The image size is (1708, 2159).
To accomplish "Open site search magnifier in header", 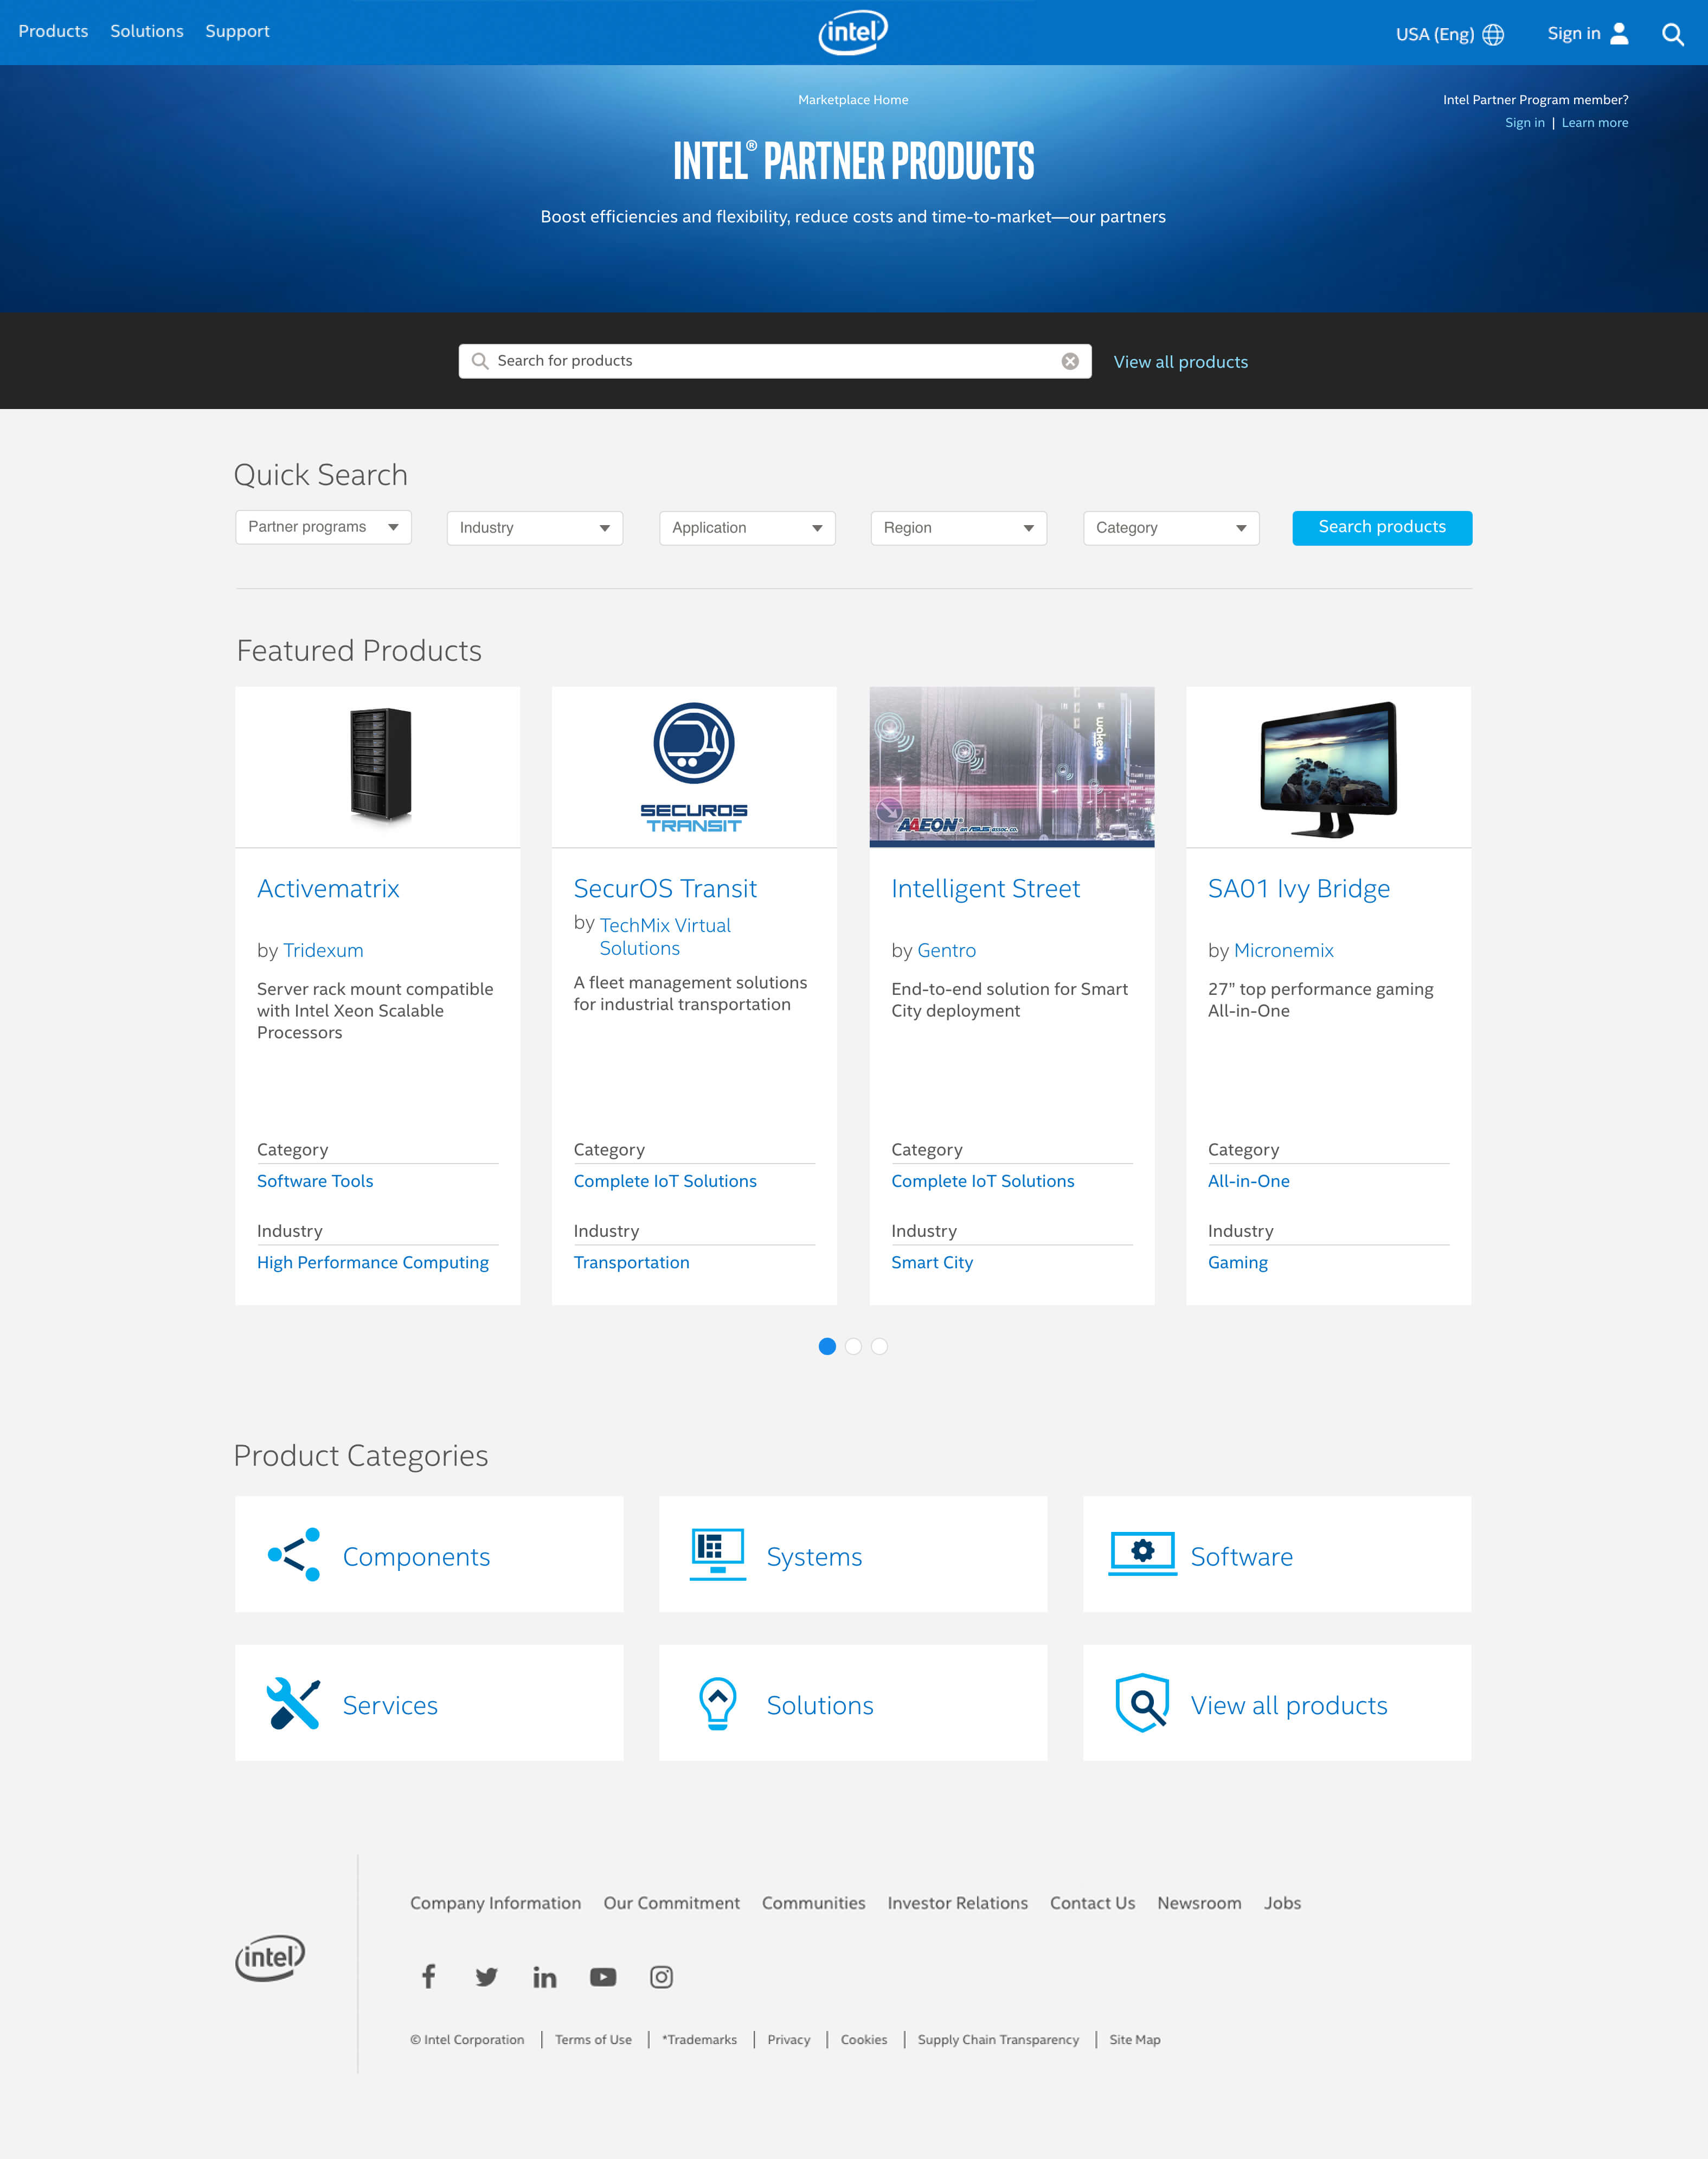I will [x=1673, y=34].
